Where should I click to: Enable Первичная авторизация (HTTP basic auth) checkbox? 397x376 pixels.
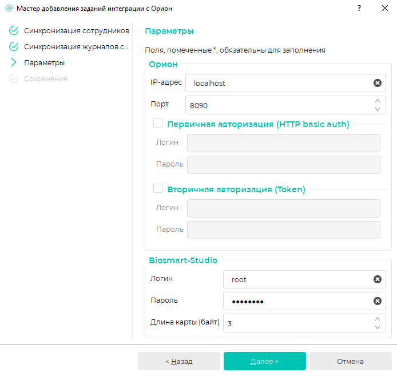[x=158, y=124]
